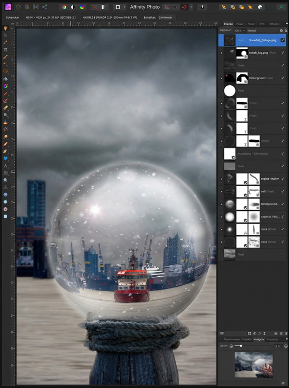Click the Navigator preview thumbnail

[254, 365]
